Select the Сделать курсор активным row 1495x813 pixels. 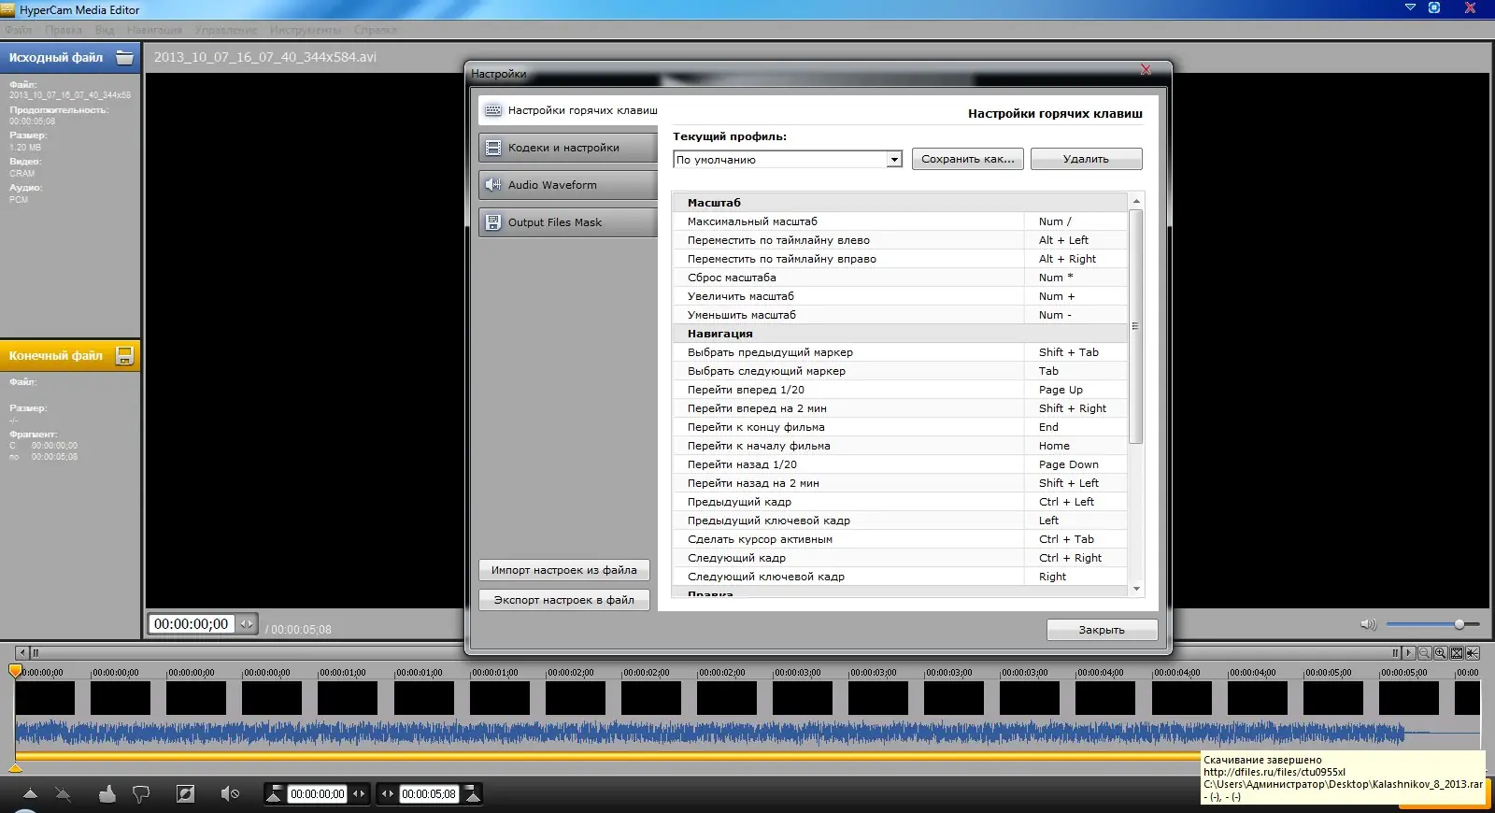[x=900, y=539]
